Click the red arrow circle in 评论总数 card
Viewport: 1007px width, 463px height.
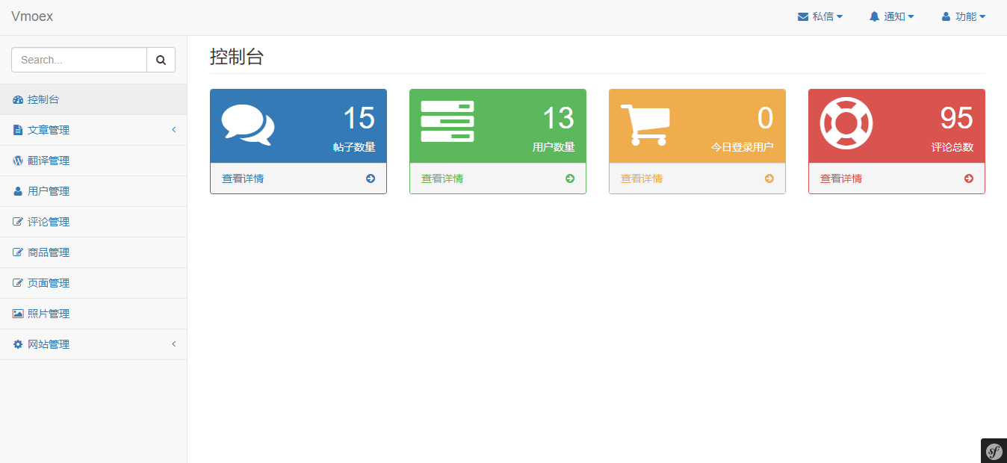(x=969, y=178)
